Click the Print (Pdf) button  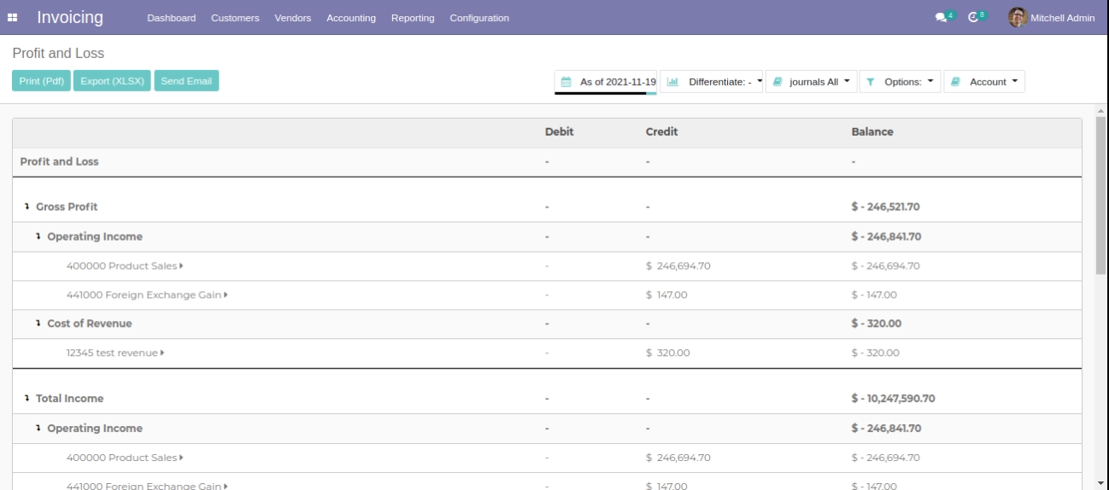[x=41, y=81]
